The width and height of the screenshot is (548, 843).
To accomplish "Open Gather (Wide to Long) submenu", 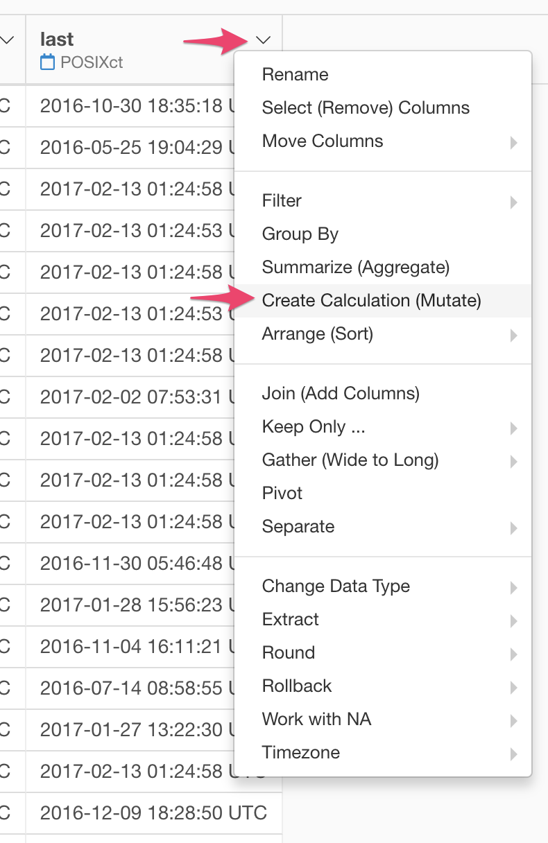I will [350, 460].
